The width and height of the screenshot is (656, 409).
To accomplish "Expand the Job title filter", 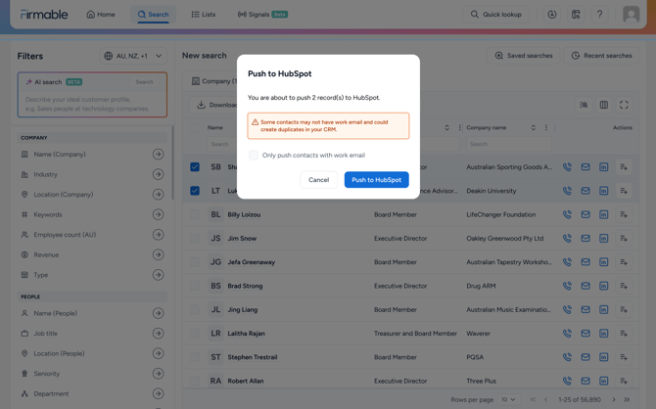I will [x=158, y=334].
